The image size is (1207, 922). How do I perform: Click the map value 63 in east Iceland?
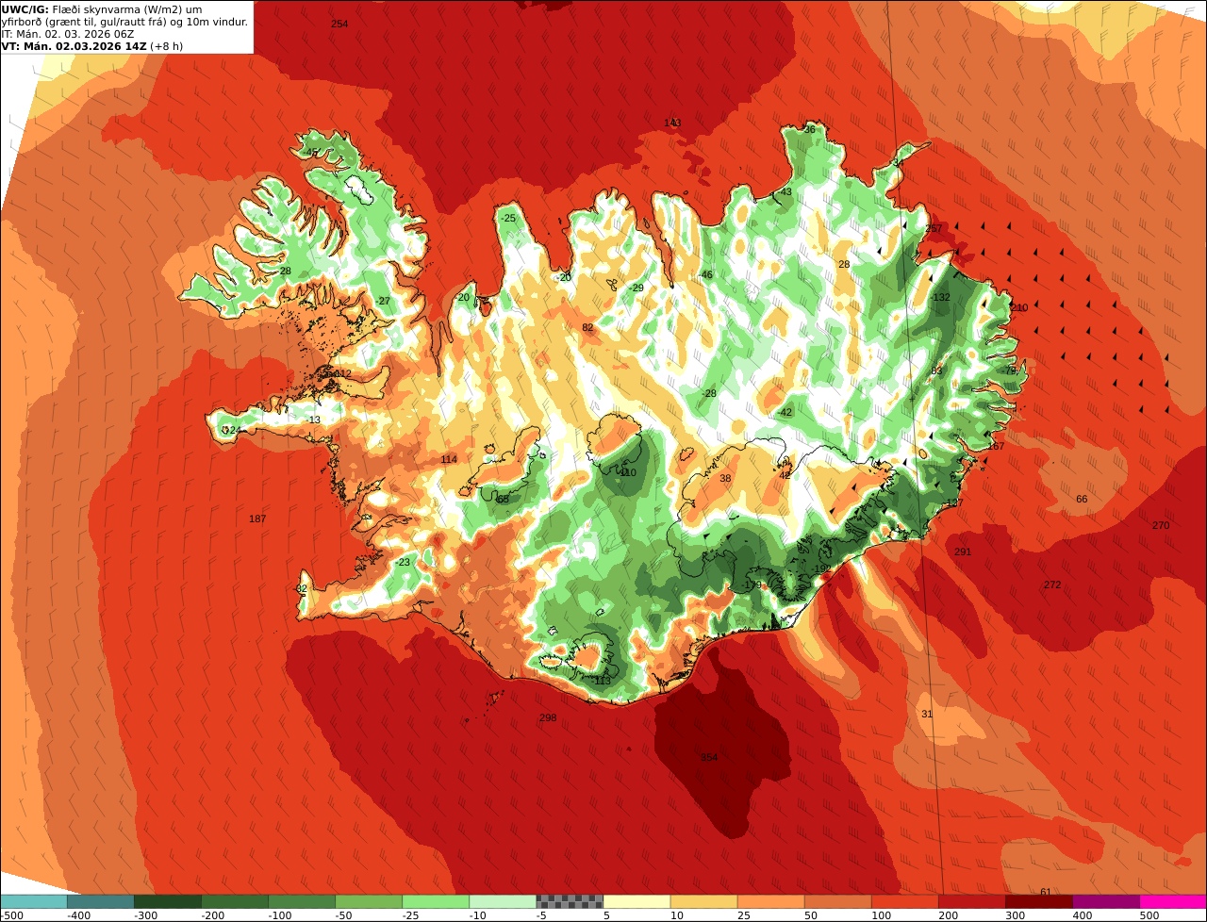(936, 370)
